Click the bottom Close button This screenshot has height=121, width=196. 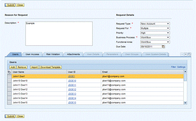point(20,116)
